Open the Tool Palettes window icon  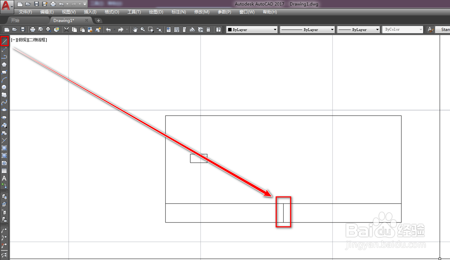pyautogui.click(x=184, y=30)
